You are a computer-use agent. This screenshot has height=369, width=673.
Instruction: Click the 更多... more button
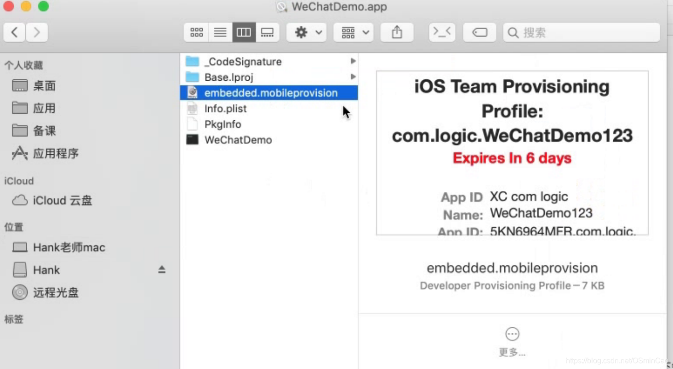512,342
